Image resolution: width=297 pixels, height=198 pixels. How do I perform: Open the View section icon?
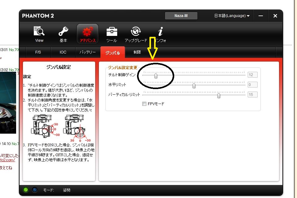pos(39,31)
